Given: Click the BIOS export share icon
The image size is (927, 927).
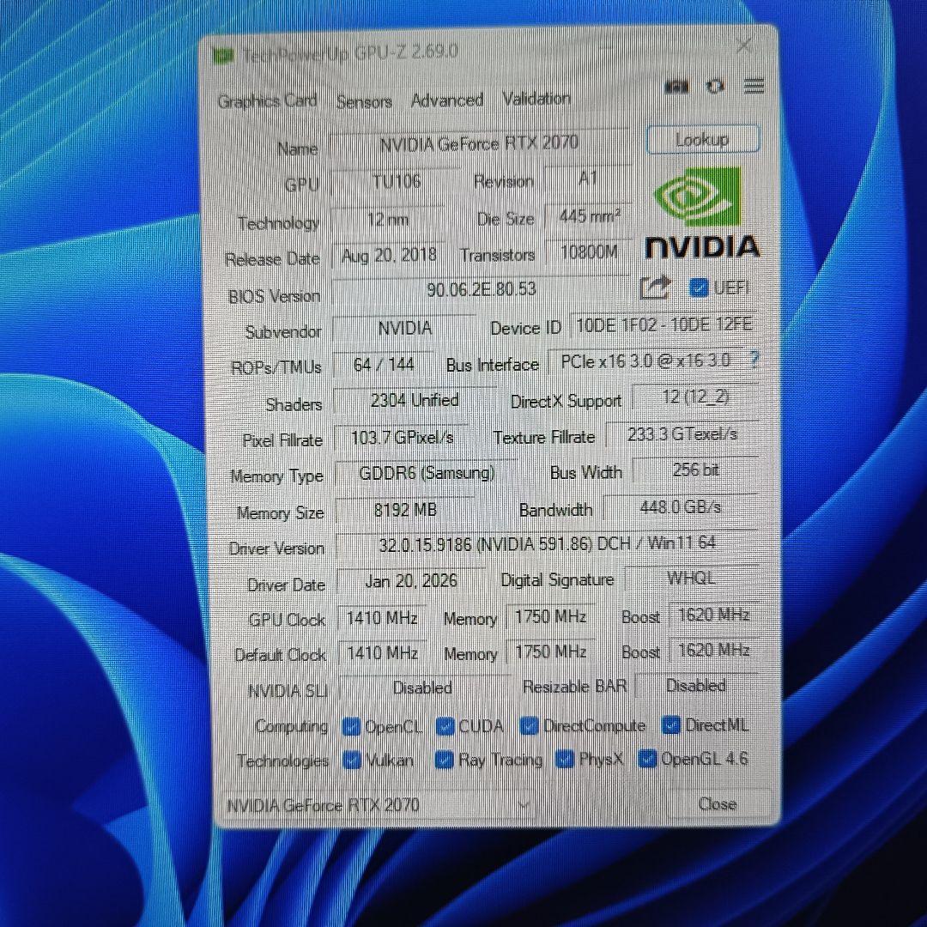Looking at the screenshot, I should point(655,288).
